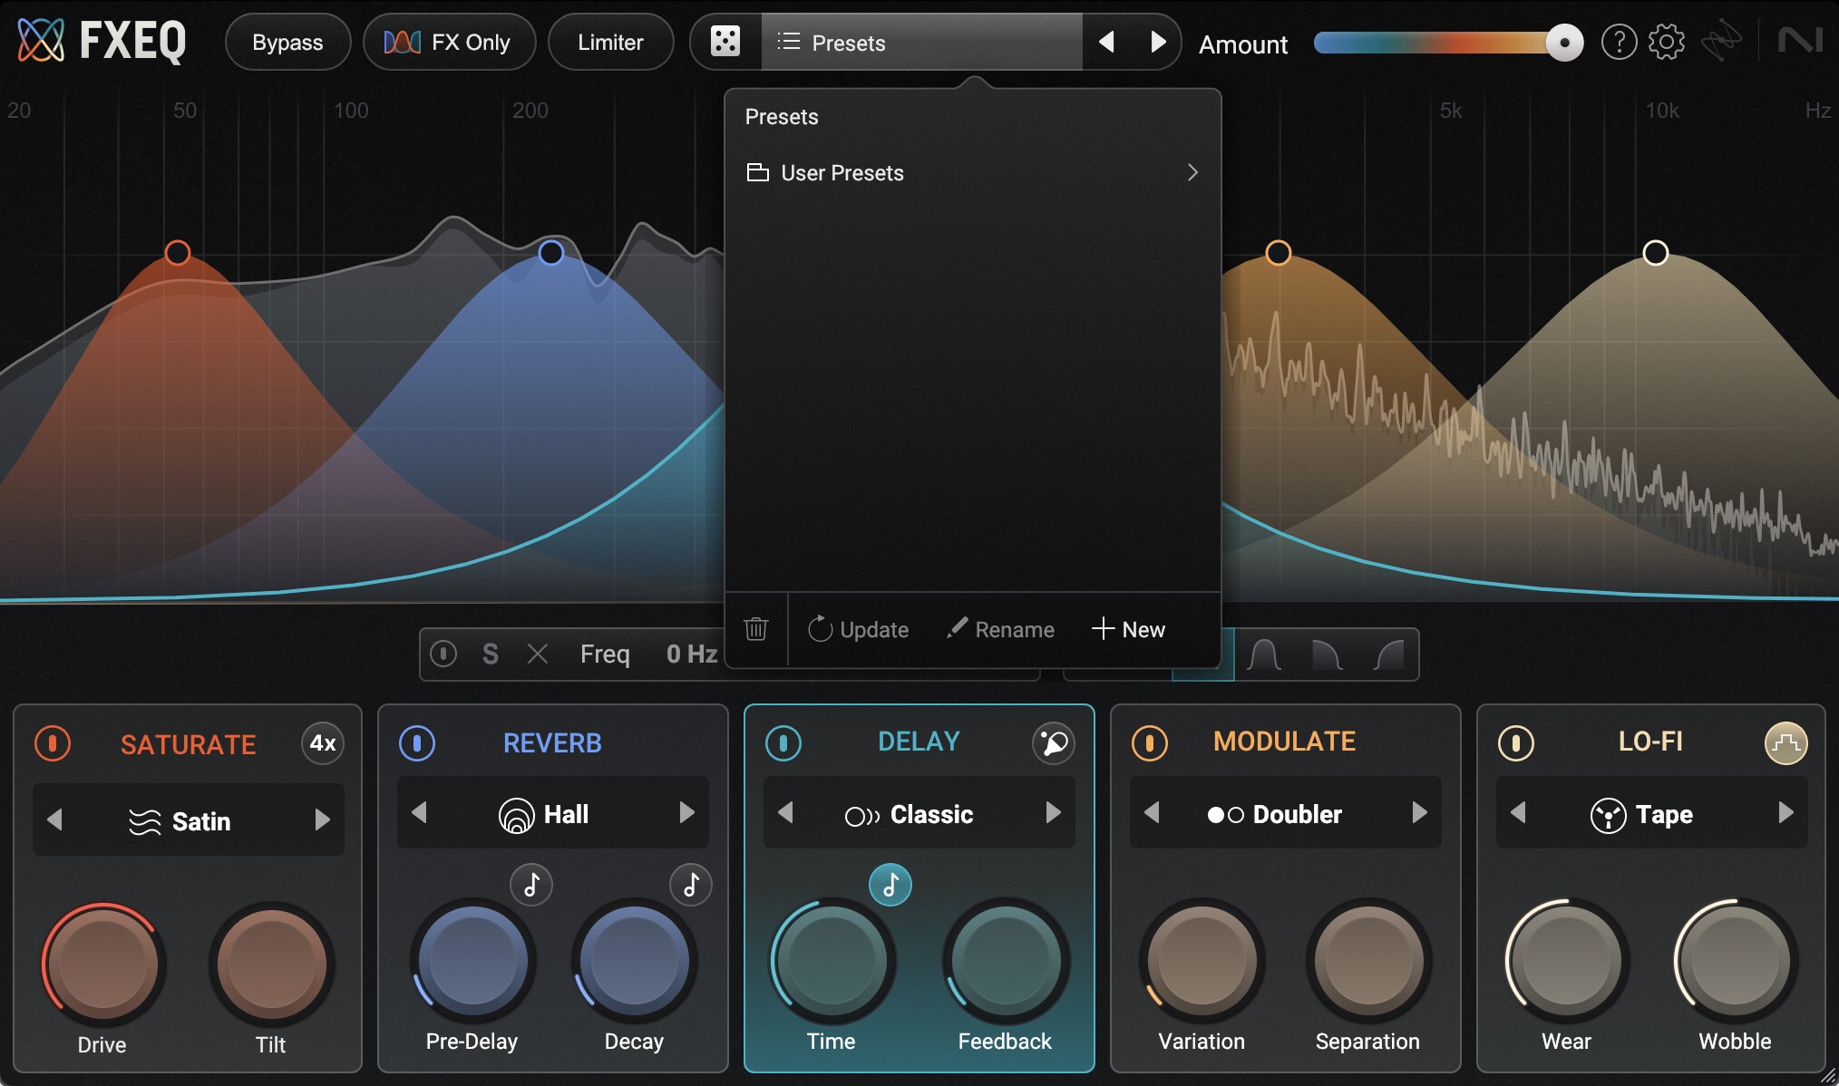Toggle Reverb Decay note sync icon
The image size is (1839, 1086).
coord(690,885)
